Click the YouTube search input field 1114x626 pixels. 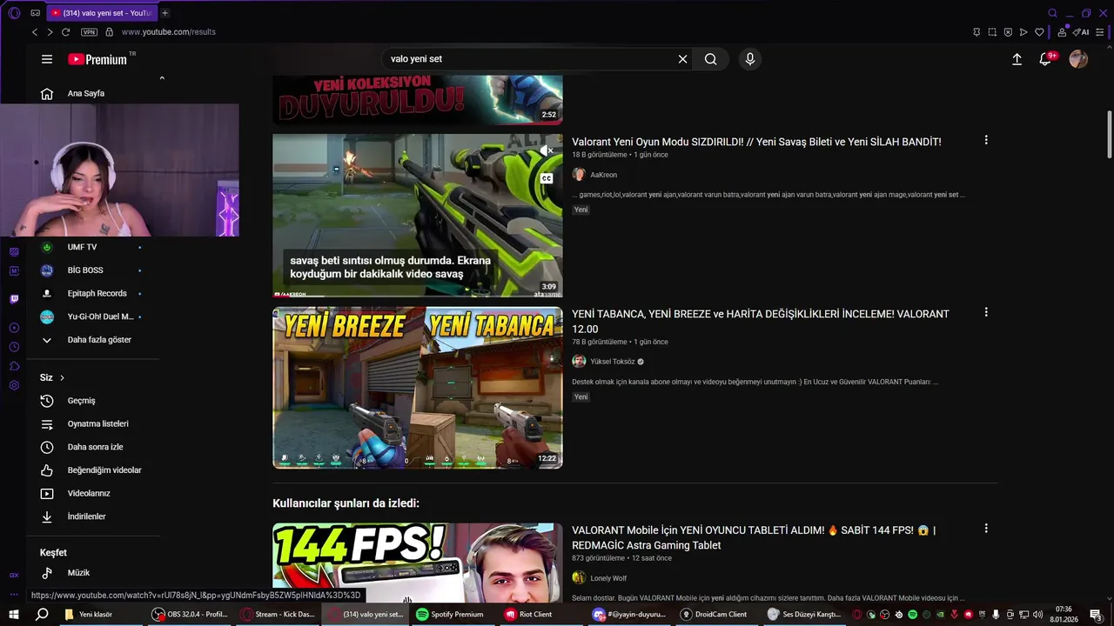click(x=531, y=59)
